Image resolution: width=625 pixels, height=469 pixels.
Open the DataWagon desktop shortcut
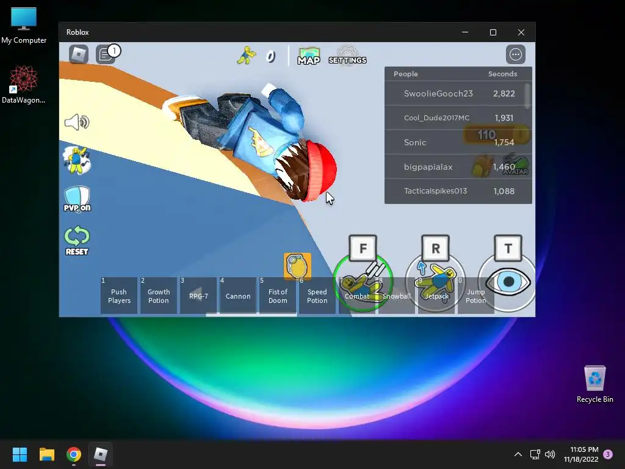tap(24, 85)
